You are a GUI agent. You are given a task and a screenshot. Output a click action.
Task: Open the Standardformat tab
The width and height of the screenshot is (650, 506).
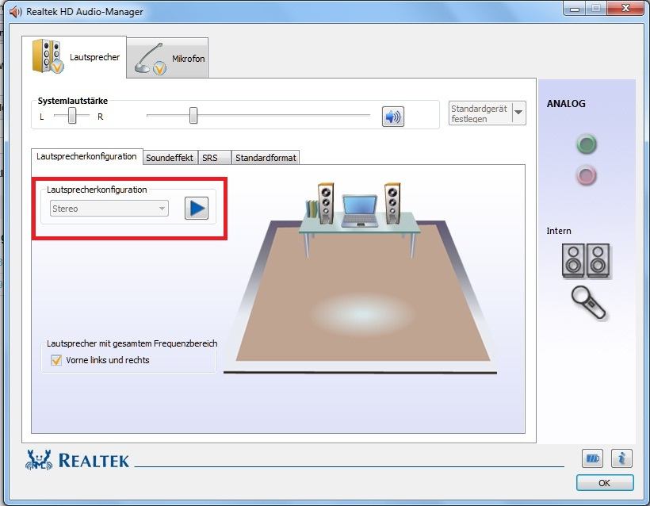[266, 158]
